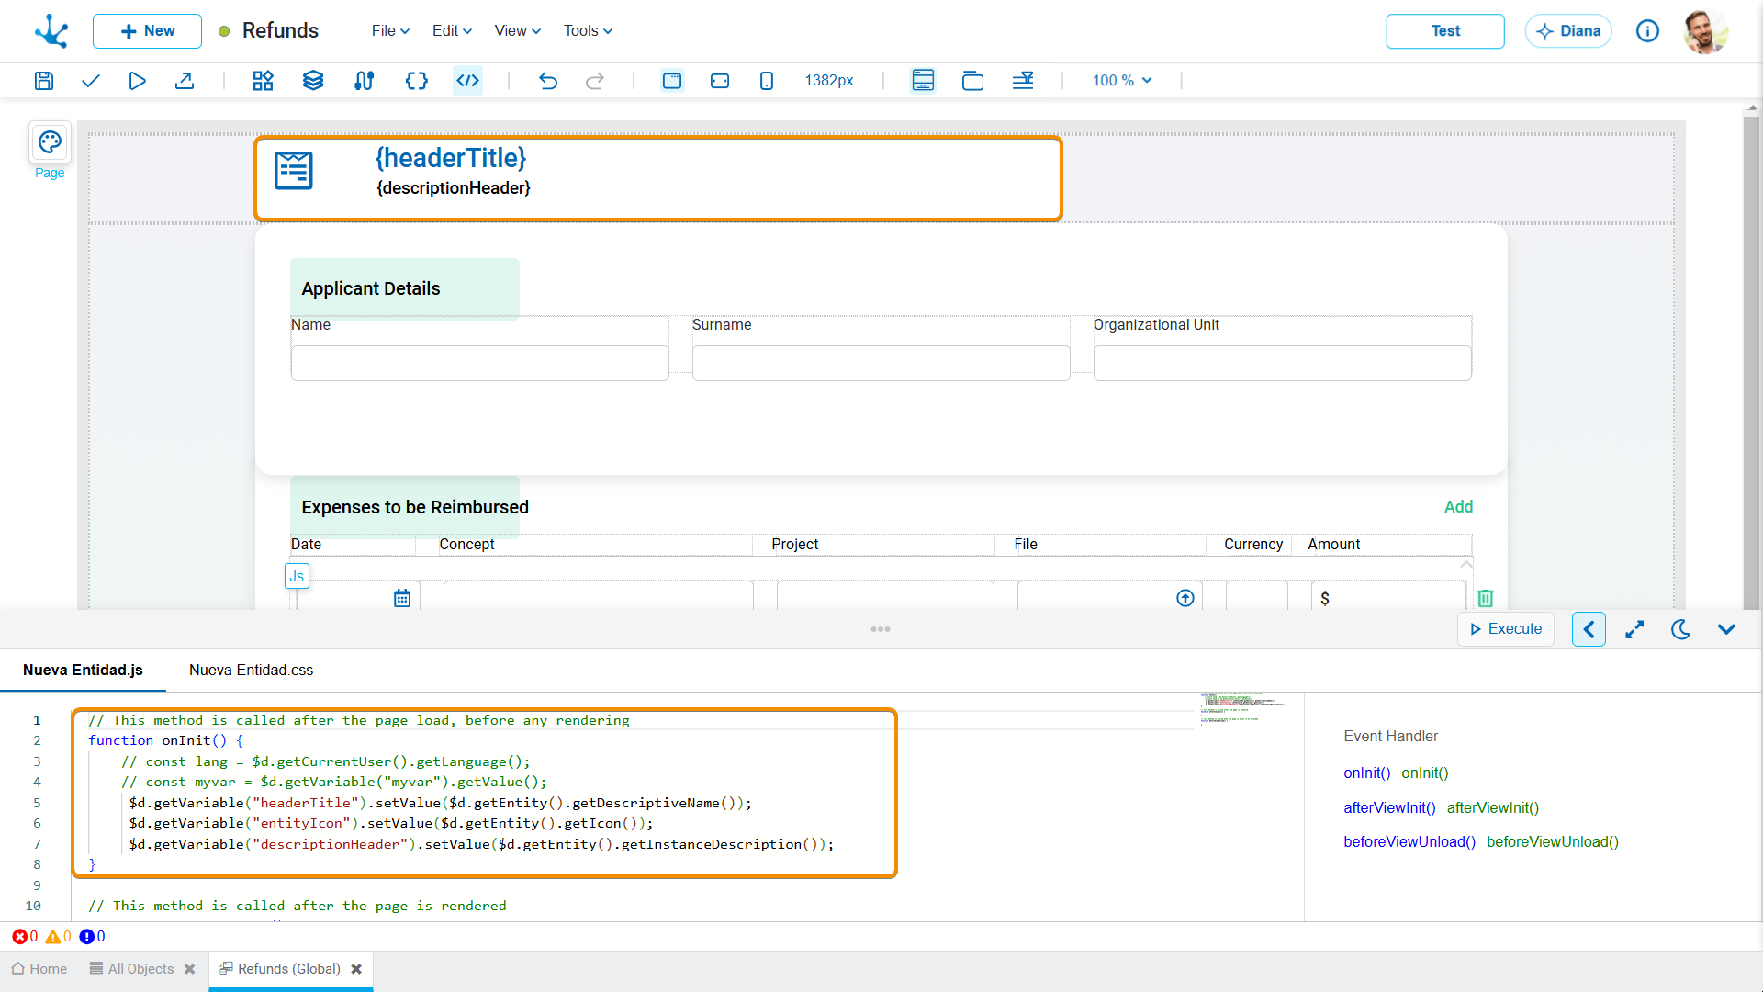Screen dimensions: 1763x992
Task: Open the File menu
Action: pyautogui.click(x=390, y=31)
